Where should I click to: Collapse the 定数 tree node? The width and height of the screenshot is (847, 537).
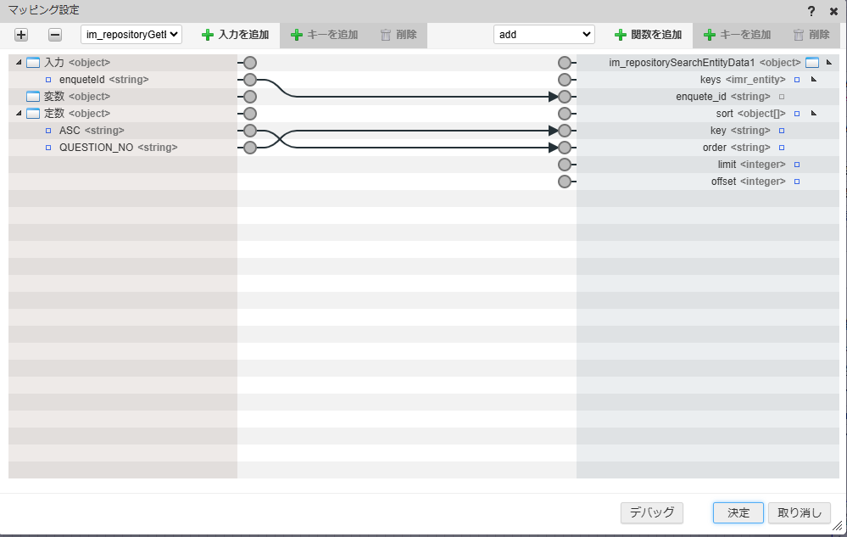(19, 113)
